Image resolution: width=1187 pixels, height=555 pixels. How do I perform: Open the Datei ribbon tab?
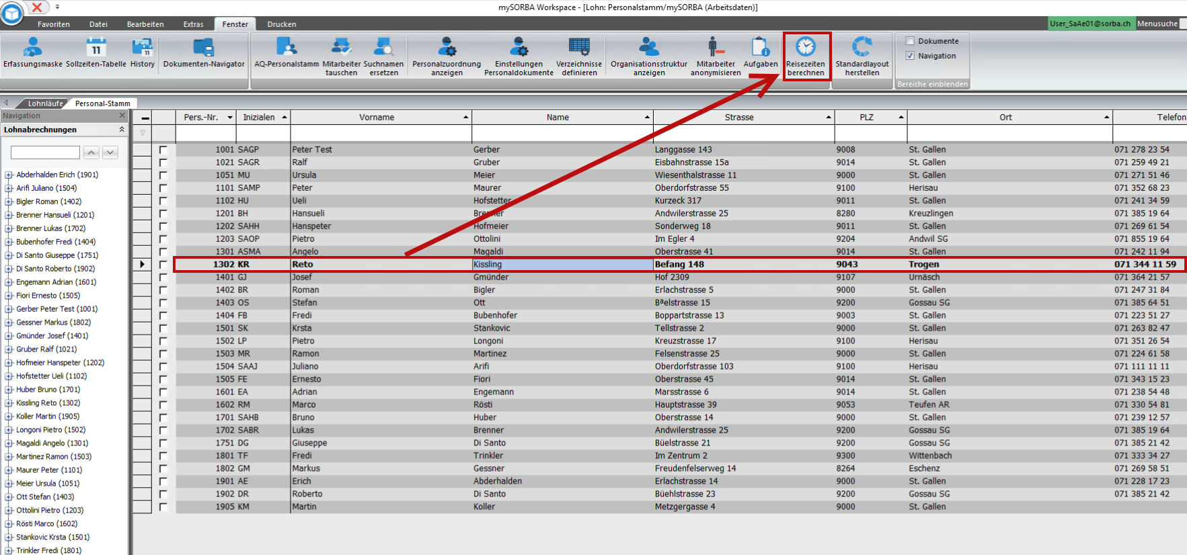(x=98, y=24)
